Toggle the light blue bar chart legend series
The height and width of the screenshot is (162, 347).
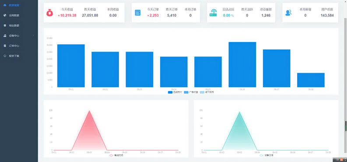coord(202,92)
